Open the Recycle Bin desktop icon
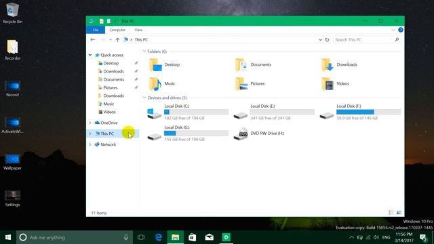Image resolution: width=434 pixels, height=244 pixels. (x=12, y=13)
